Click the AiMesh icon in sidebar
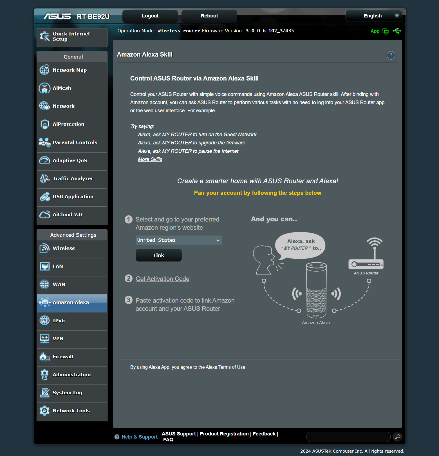This screenshot has height=456, width=439. (44, 88)
